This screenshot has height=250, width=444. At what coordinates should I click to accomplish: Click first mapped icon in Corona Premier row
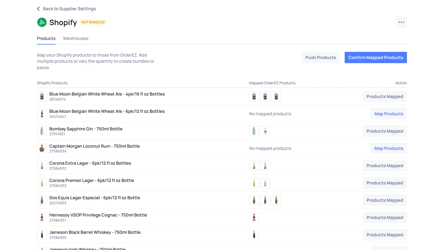tap(254, 183)
